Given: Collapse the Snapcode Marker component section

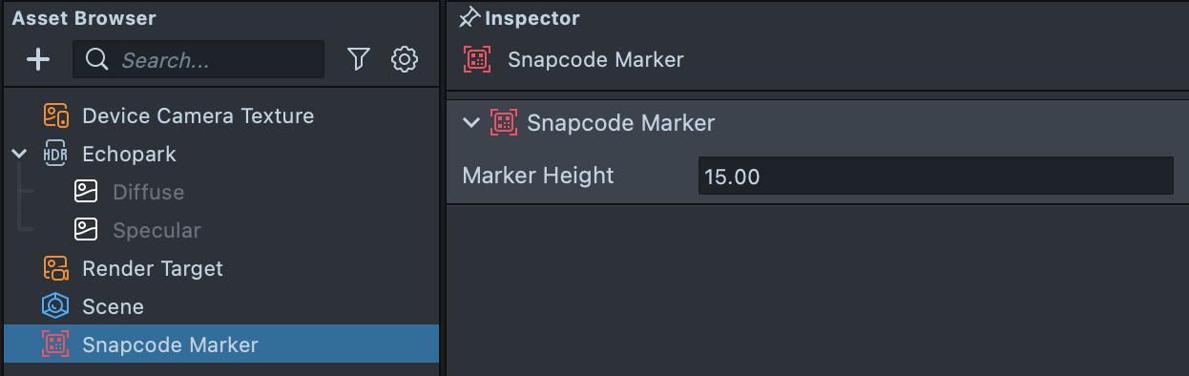Looking at the screenshot, I should (x=470, y=123).
